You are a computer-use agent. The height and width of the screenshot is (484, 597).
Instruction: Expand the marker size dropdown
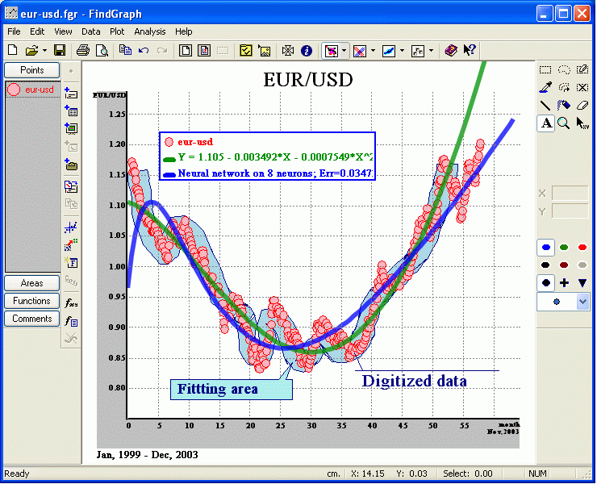582,302
